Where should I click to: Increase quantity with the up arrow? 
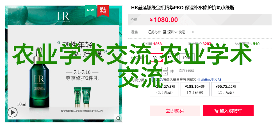(165, 69)
